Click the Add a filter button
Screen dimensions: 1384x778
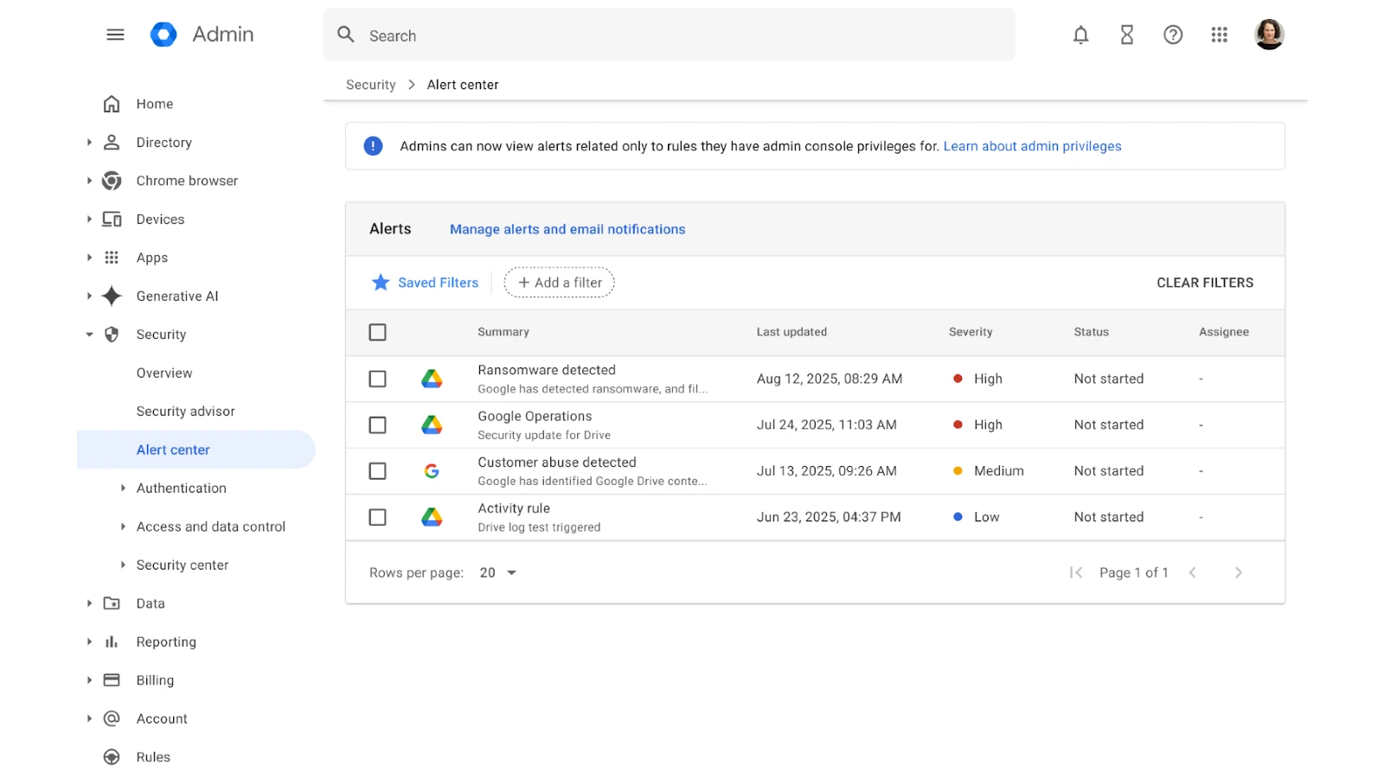tap(559, 283)
